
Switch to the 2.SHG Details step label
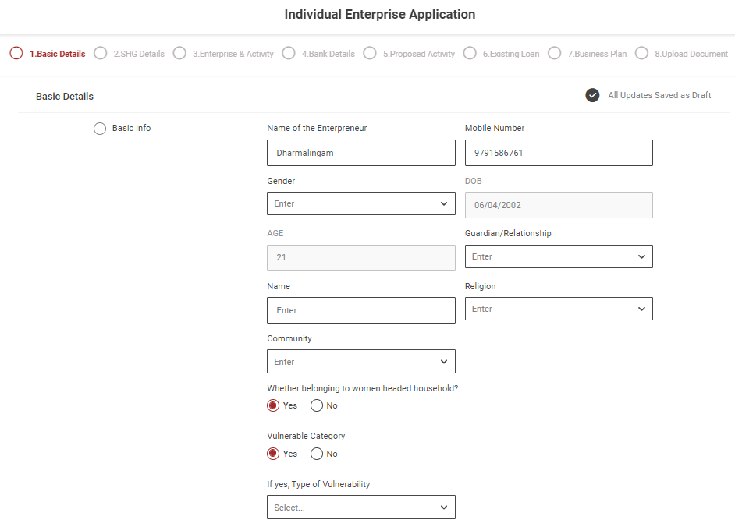[x=139, y=54]
